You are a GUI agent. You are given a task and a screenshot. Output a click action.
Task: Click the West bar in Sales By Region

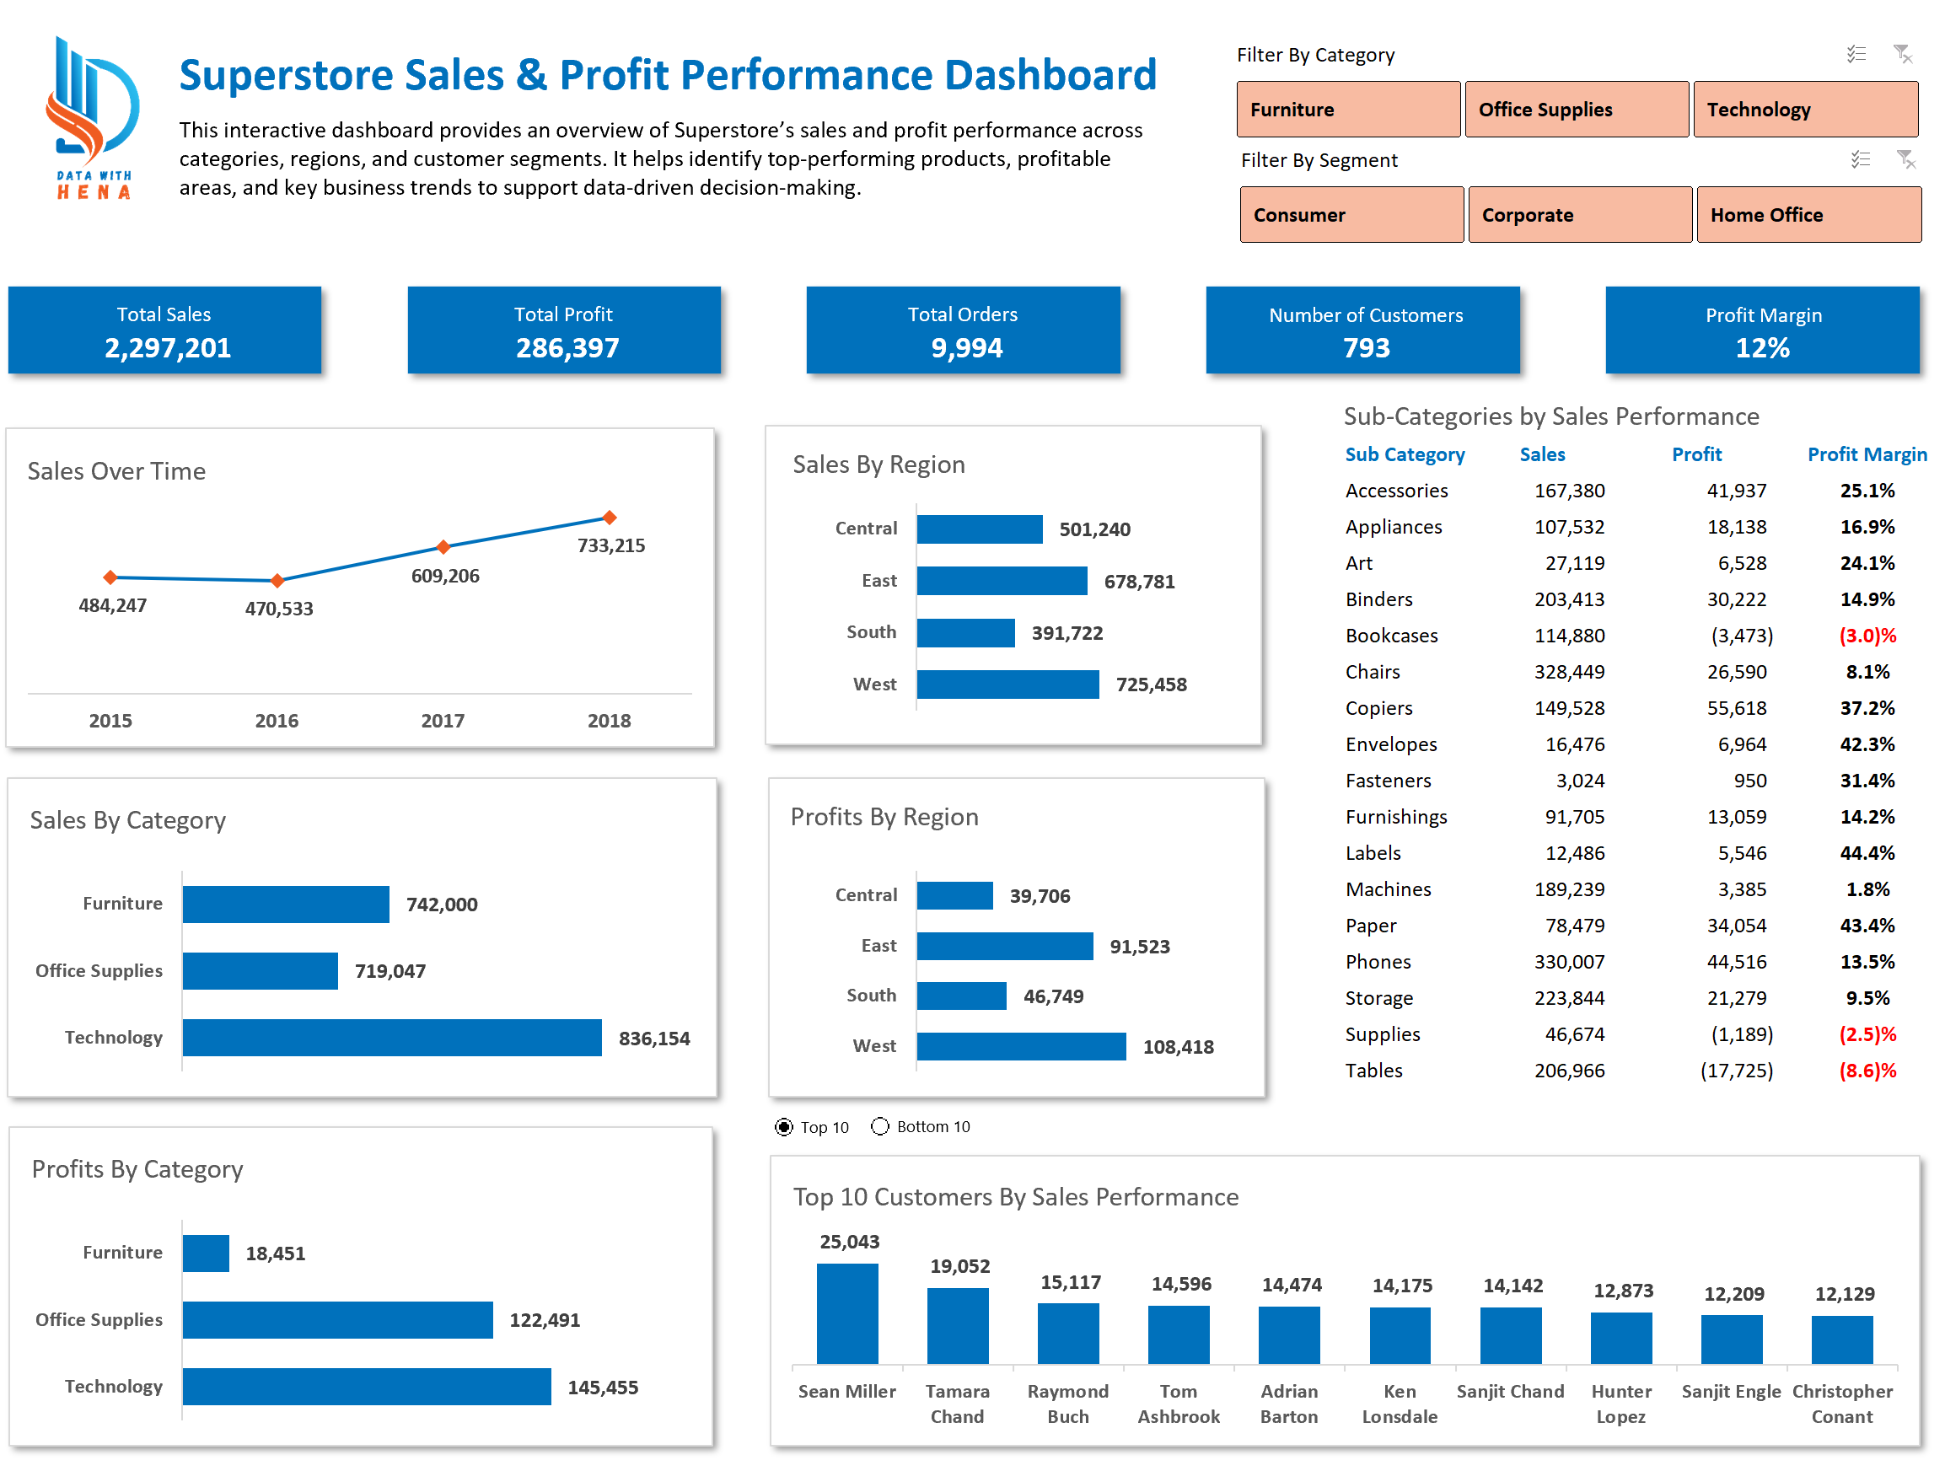coord(1006,684)
